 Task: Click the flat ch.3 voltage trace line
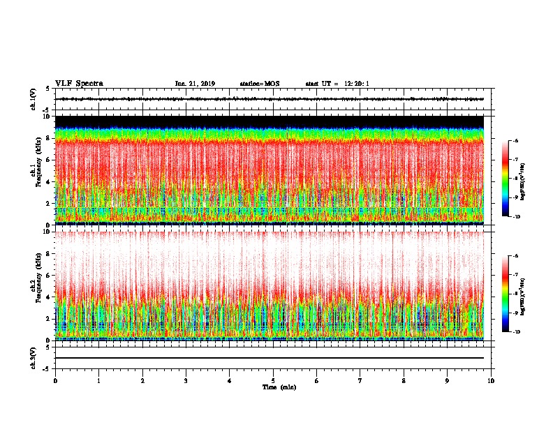click(270, 358)
